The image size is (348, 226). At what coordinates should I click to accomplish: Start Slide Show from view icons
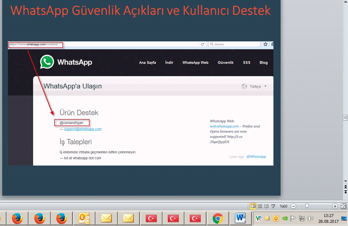click(273, 206)
